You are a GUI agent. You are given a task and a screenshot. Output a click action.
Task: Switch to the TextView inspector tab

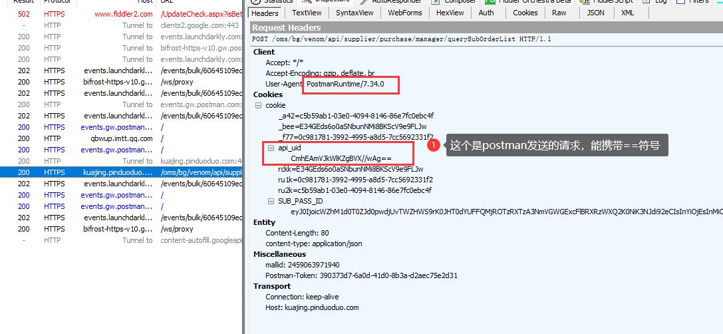tap(307, 13)
